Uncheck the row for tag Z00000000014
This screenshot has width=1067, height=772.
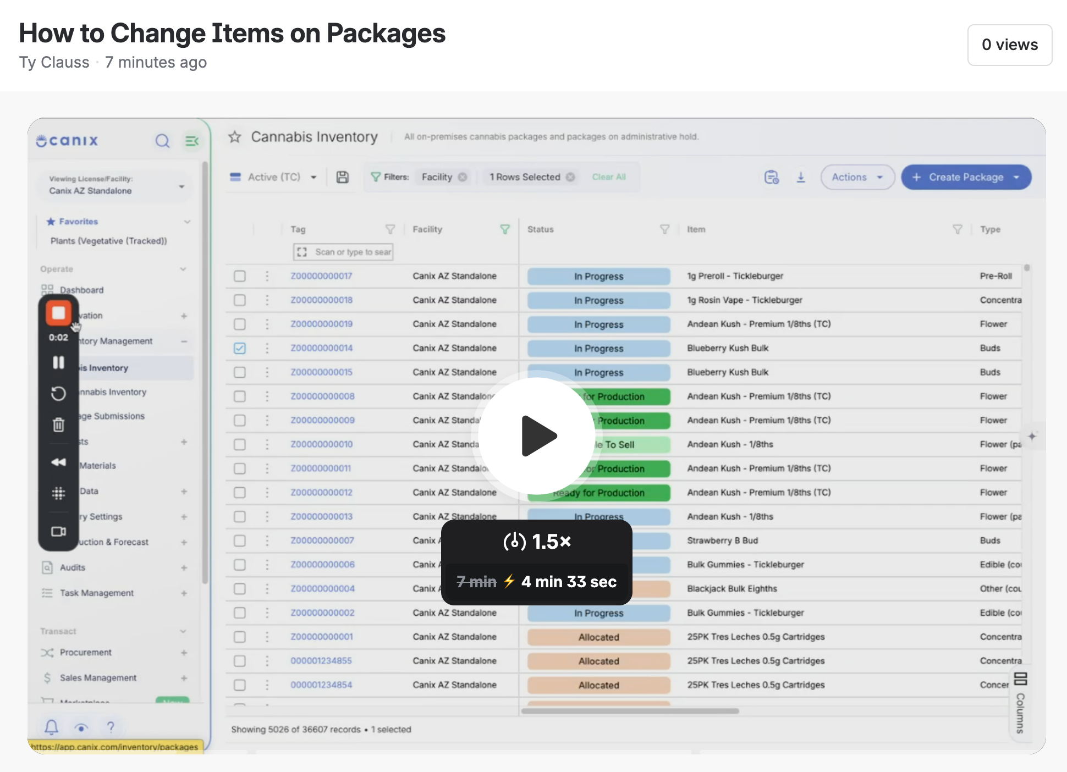[240, 348]
